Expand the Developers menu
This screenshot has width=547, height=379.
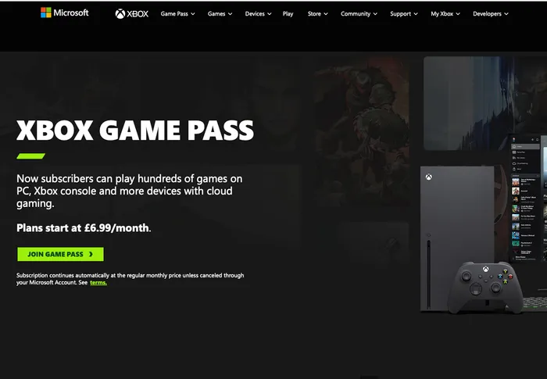point(491,14)
